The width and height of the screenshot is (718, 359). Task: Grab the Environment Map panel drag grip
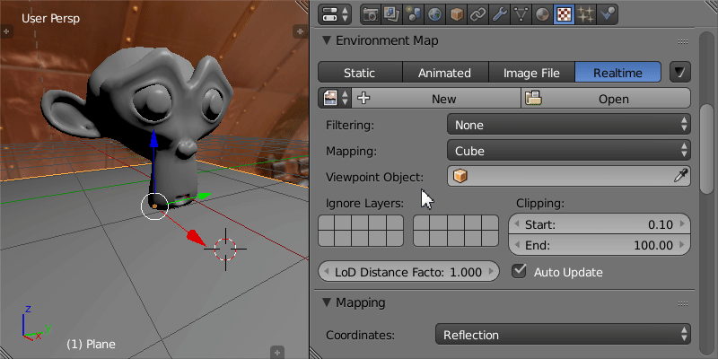coord(683,41)
